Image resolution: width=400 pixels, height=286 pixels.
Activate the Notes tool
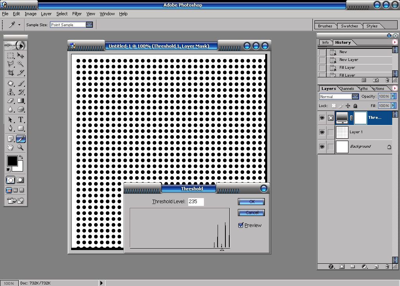[11, 139]
